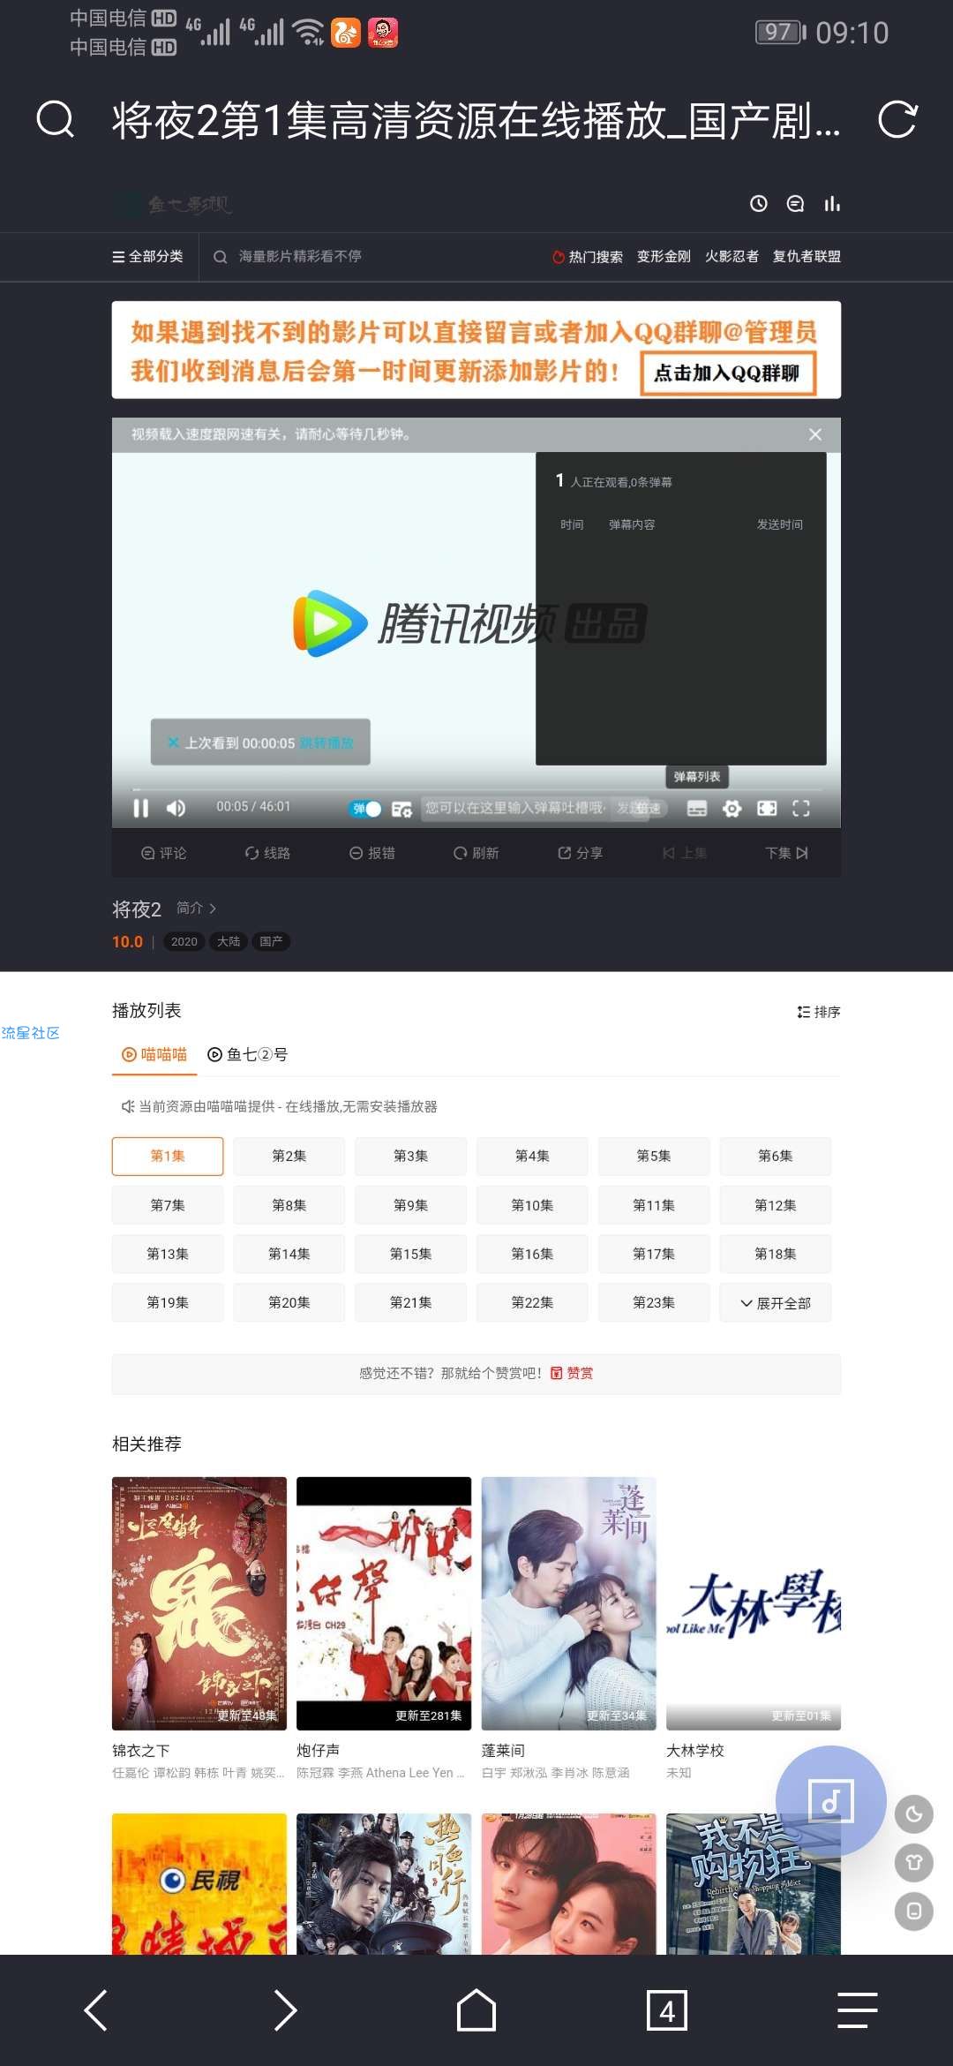This screenshot has width=953, height=2066.
Task: Click 跳转播放 to resume from last position
Action: point(326,743)
